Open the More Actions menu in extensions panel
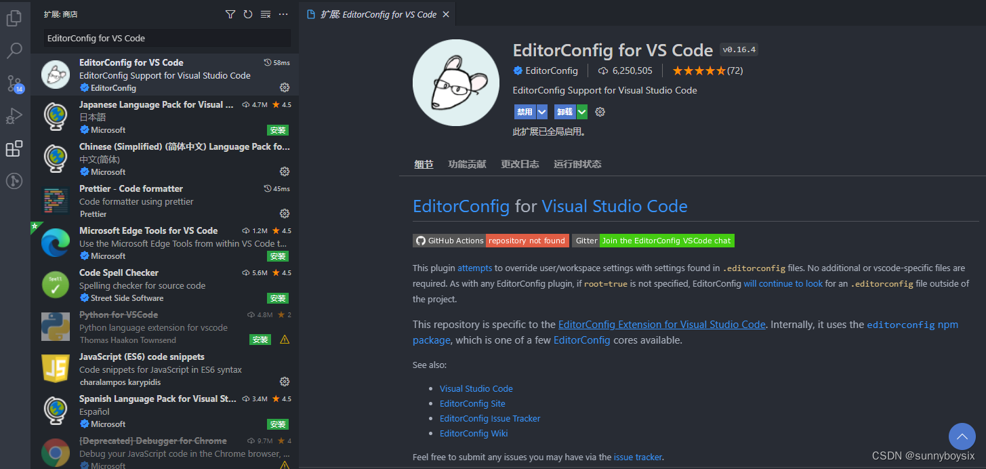 tap(283, 14)
